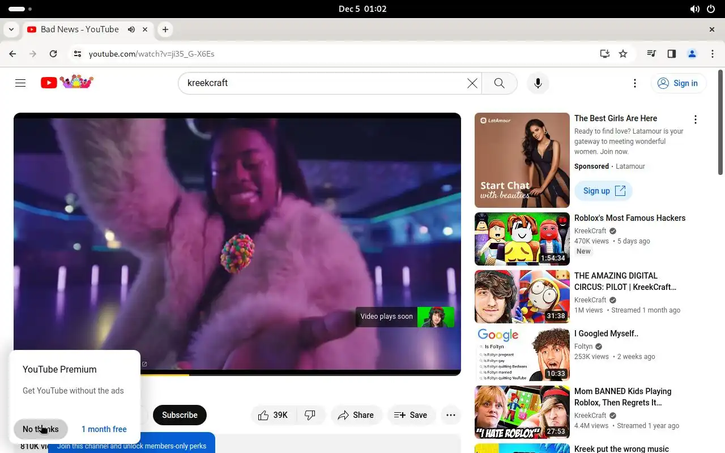
Task: Close the Bad News - YouTube tab
Action: [x=145, y=29]
